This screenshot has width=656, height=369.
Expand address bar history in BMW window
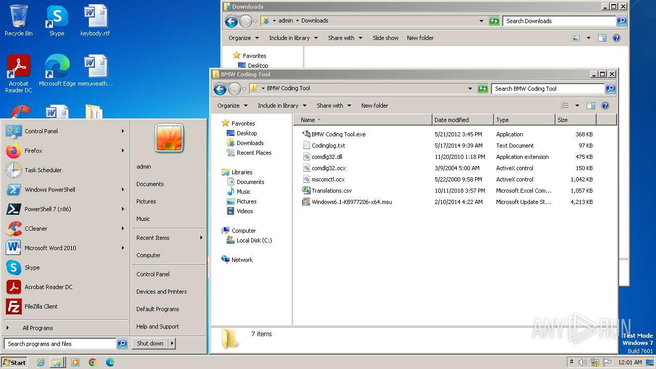(x=470, y=89)
